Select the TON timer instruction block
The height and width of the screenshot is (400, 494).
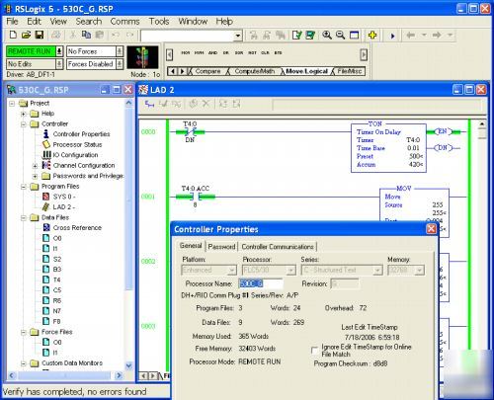pyautogui.click(x=388, y=147)
